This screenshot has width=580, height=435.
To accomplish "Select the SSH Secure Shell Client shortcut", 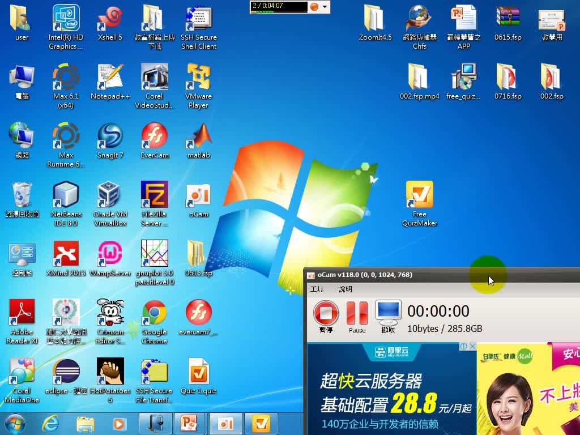I will pos(199,27).
